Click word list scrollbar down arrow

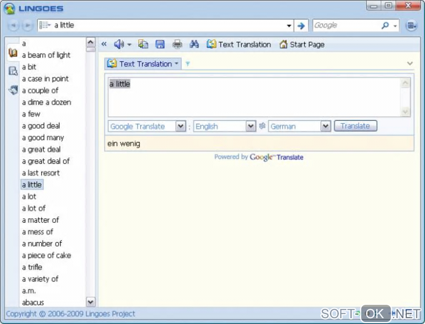(90, 302)
